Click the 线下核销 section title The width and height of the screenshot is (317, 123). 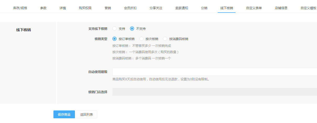(24, 30)
